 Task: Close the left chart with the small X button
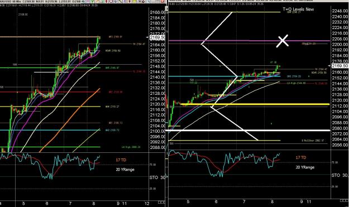click(167, 8)
